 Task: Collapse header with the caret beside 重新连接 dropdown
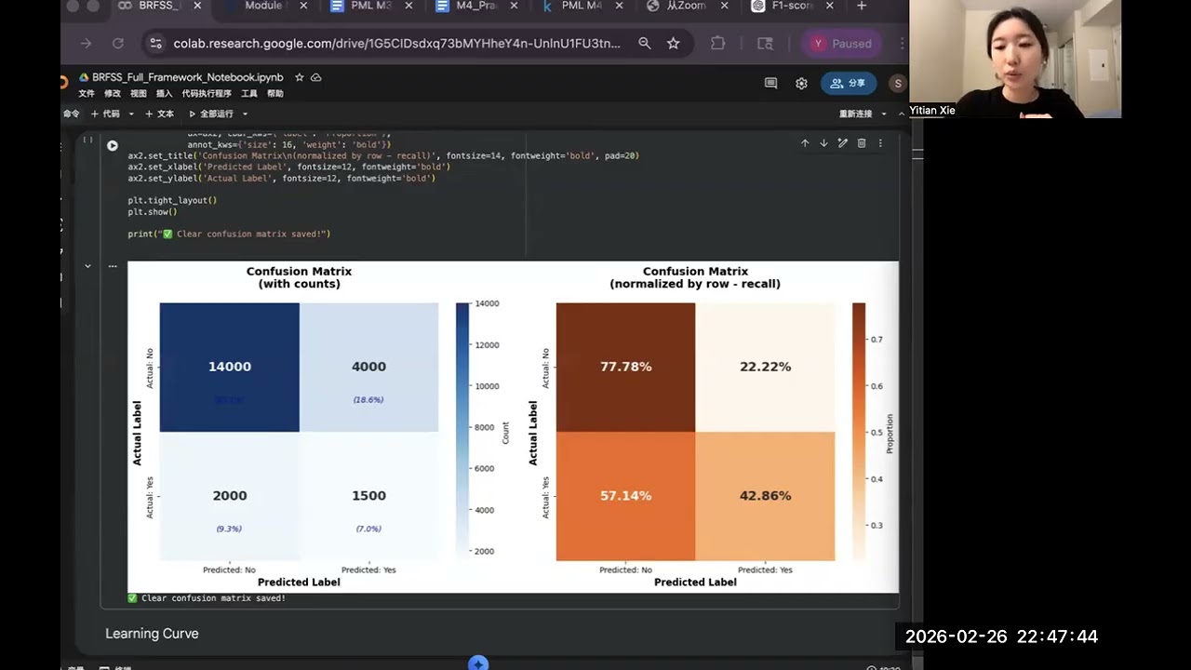[x=902, y=114]
